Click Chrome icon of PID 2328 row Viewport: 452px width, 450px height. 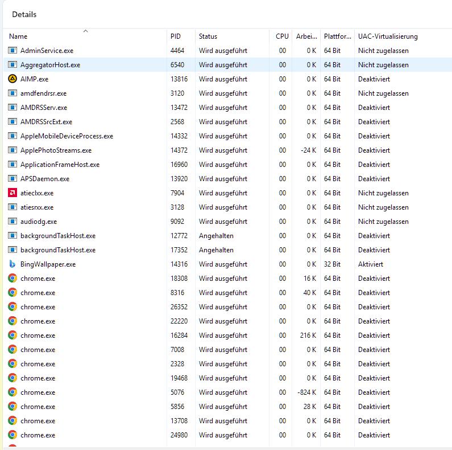tap(13, 363)
